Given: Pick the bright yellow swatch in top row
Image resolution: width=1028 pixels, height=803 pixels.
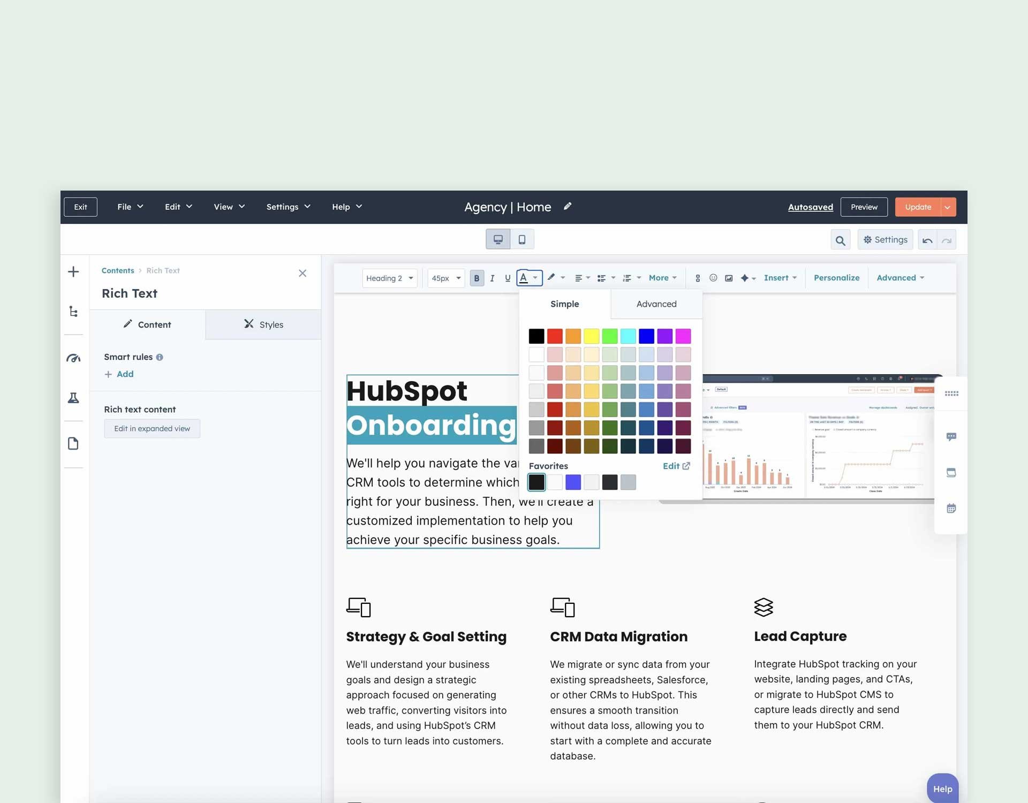Looking at the screenshot, I should [591, 336].
